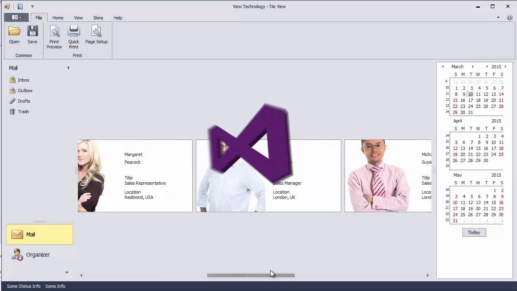The width and height of the screenshot is (517, 291).
Task: Expand navigation pane overflow arrow
Action: [x=67, y=272]
